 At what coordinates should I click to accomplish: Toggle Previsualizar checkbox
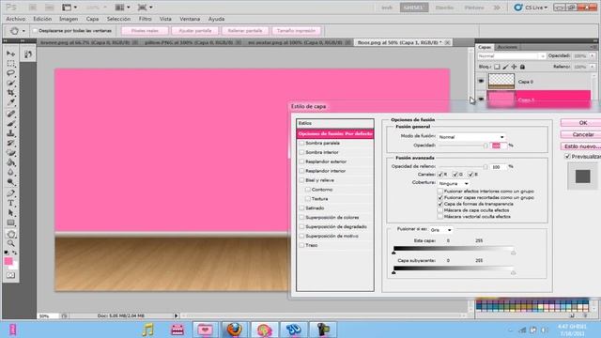coord(567,157)
